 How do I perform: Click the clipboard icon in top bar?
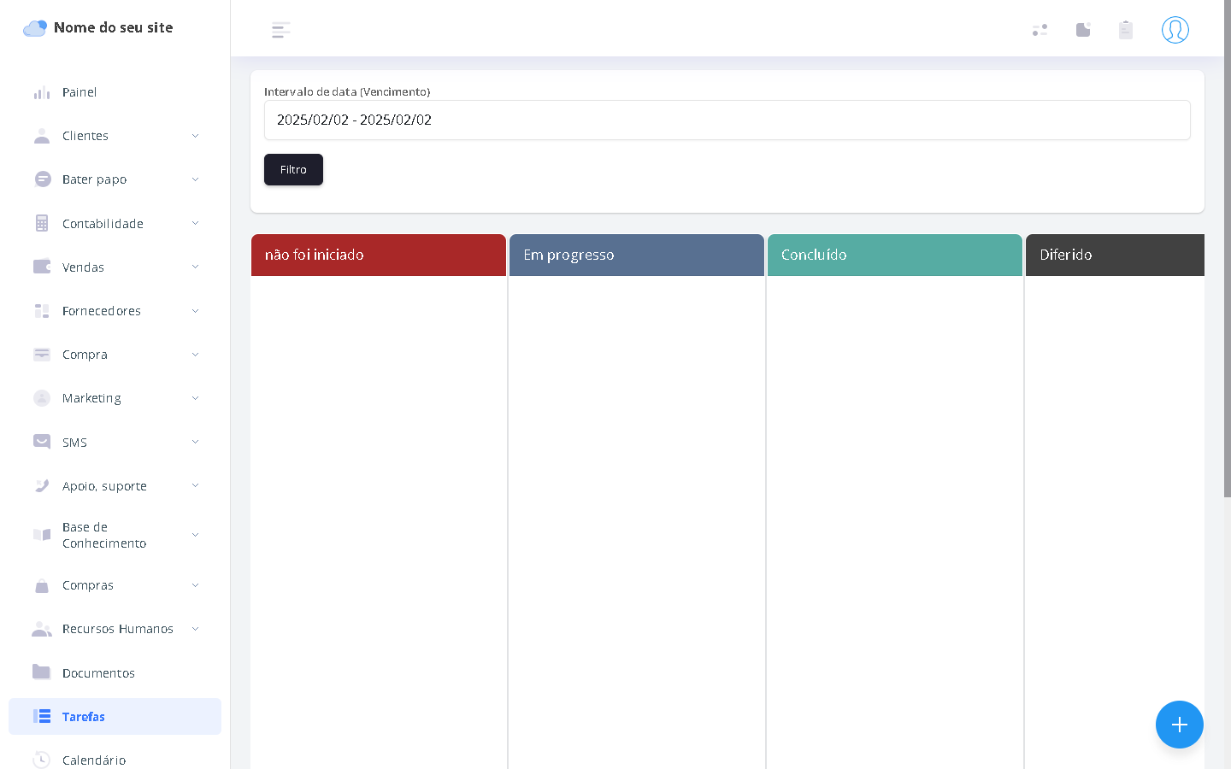[x=1125, y=30]
